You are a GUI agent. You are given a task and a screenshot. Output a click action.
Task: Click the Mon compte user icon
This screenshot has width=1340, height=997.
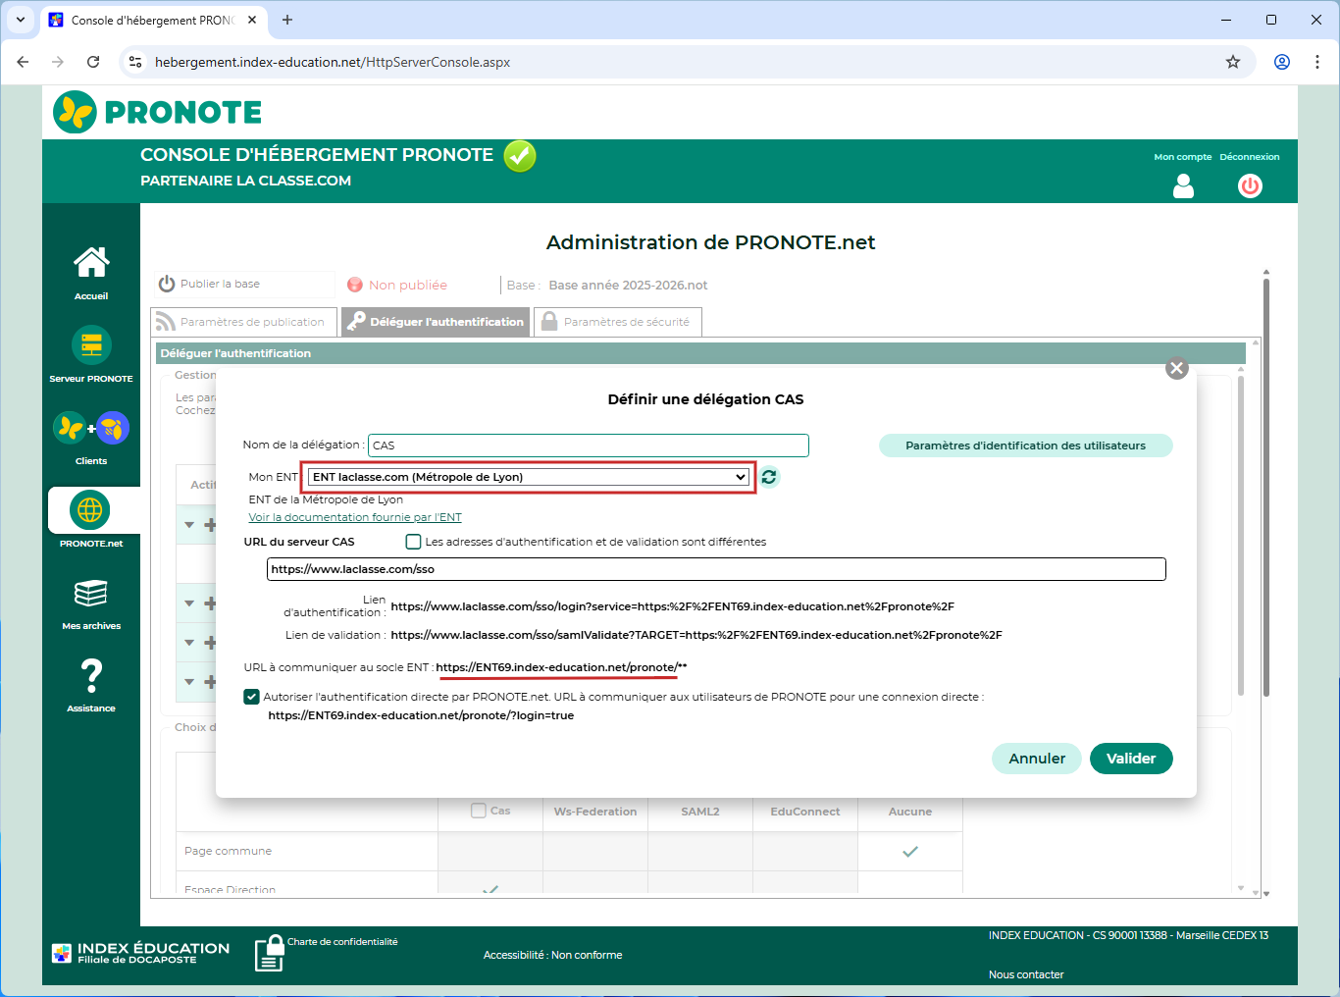click(x=1184, y=186)
